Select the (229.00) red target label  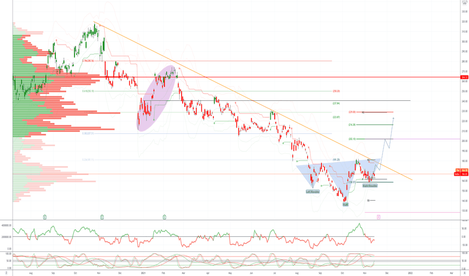coord(352,112)
